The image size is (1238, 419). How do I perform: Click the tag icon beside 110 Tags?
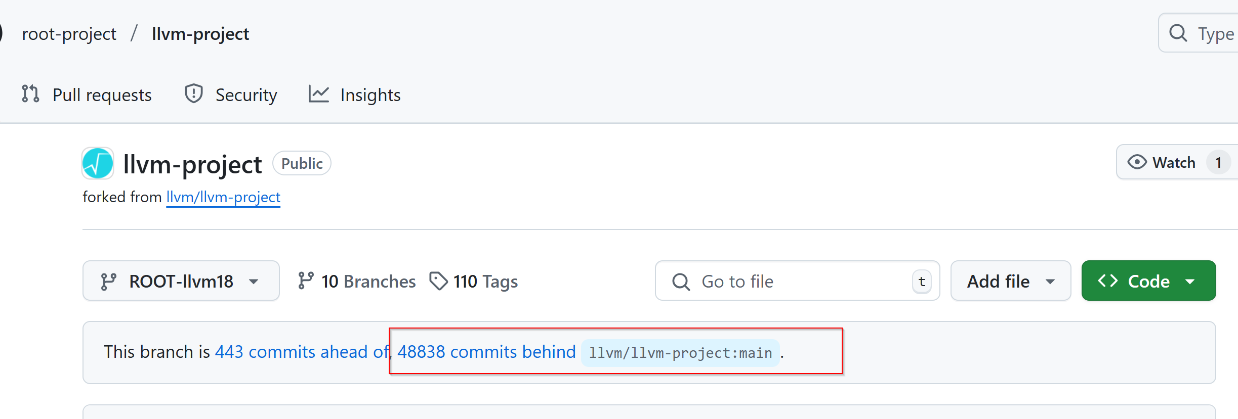[438, 281]
